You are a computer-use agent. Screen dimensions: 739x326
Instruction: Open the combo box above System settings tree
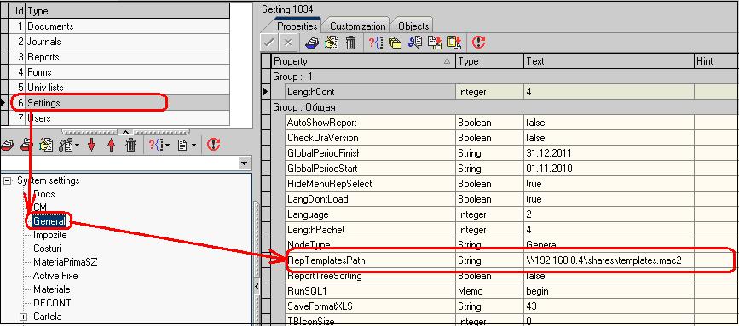click(244, 163)
